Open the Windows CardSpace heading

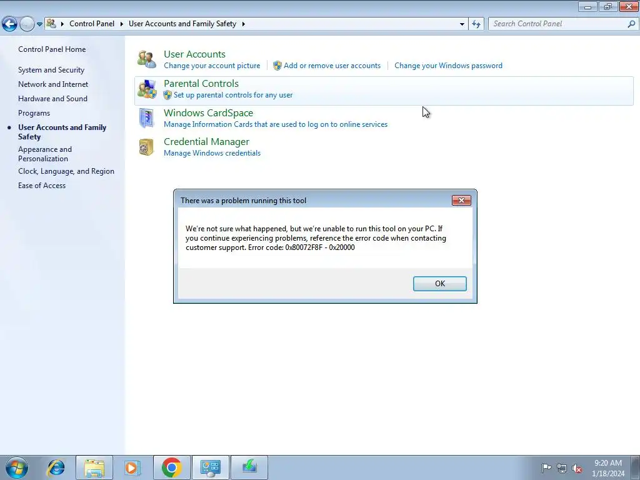(208, 112)
